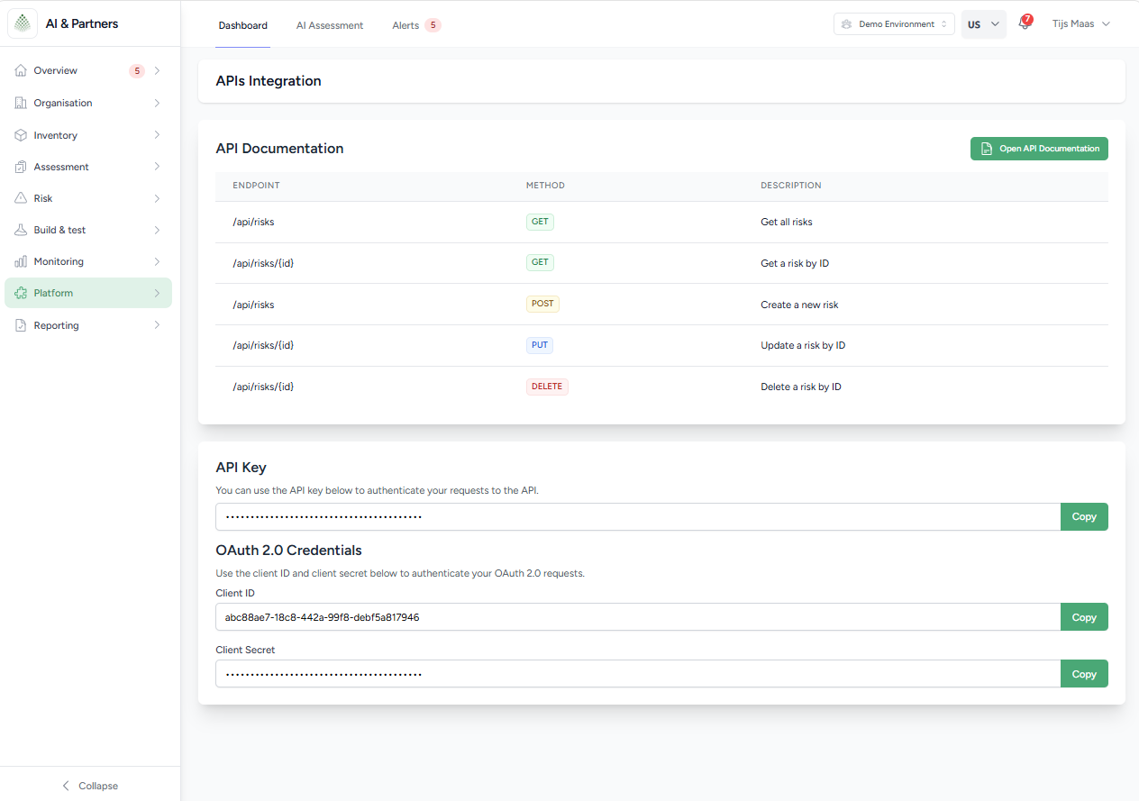Open the Demo Environment dropdown

coord(894,24)
